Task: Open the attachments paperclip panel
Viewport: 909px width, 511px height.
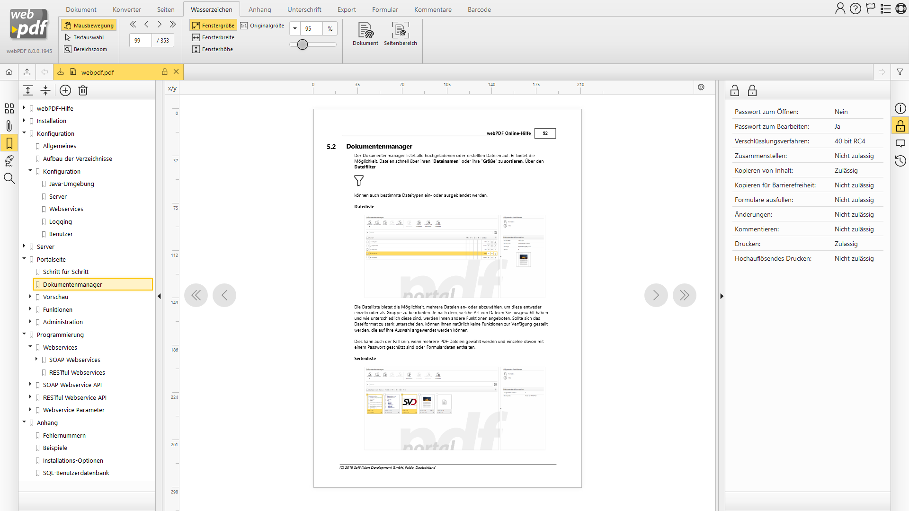Action: (9, 126)
